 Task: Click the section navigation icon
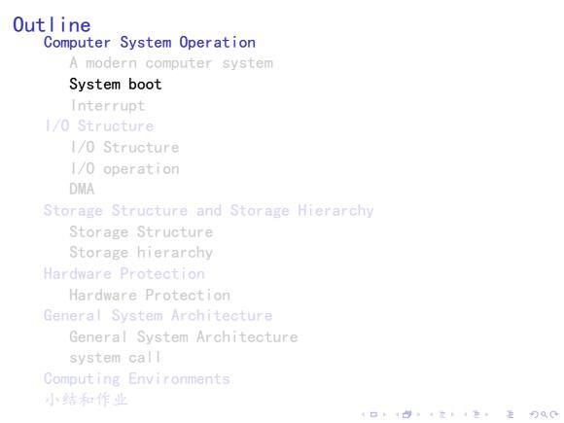pyautogui.click(x=476, y=414)
